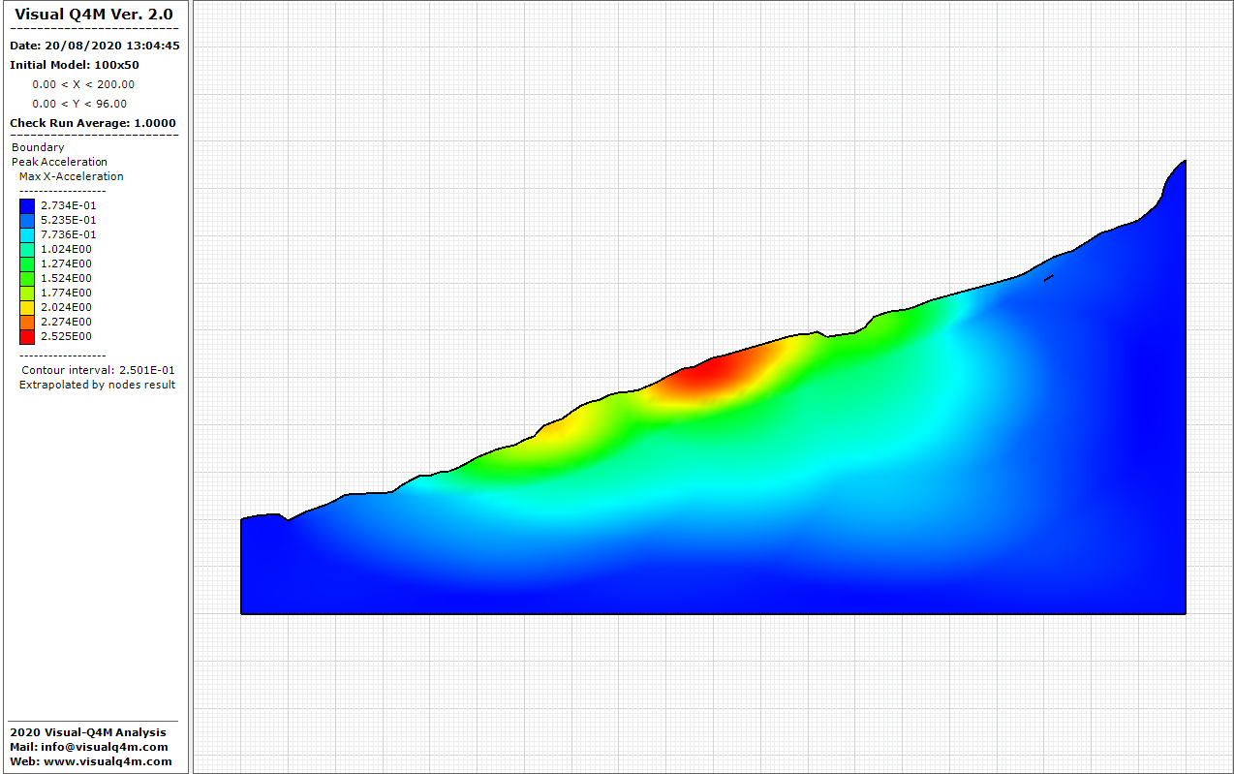Click the Extrapolated by nodes result text
Image resolution: width=1234 pixels, height=774 pixels.
pyautogui.click(x=97, y=385)
